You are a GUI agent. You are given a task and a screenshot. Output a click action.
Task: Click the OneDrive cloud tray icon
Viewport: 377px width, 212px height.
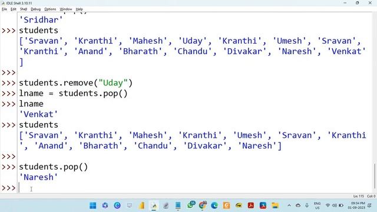pyautogui.click(x=298, y=206)
